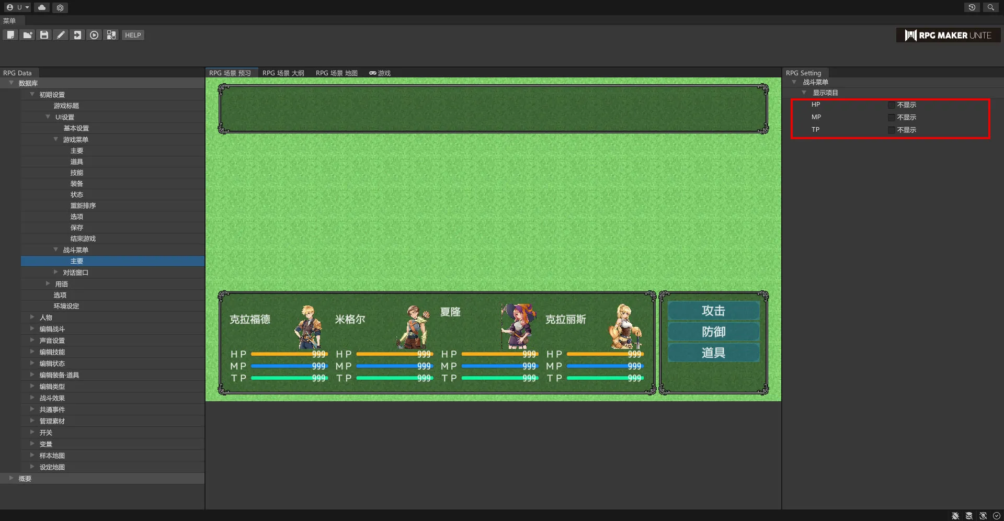1004x521 pixels.
Task: Click the save project floppy disk icon
Action: 44,35
